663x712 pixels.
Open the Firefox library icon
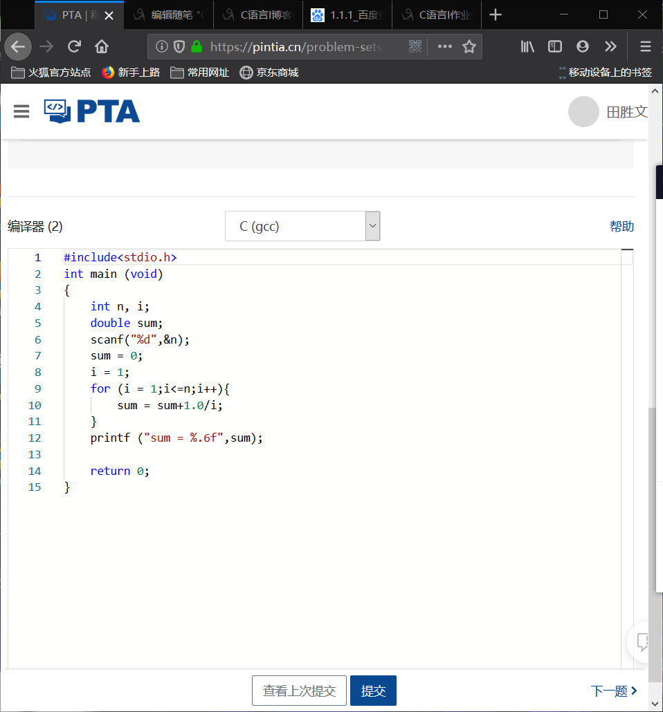click(x=528, y=46)
